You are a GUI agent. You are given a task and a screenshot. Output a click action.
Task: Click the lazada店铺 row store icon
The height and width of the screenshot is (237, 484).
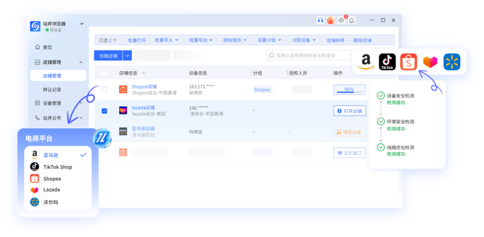coord(123,111)
